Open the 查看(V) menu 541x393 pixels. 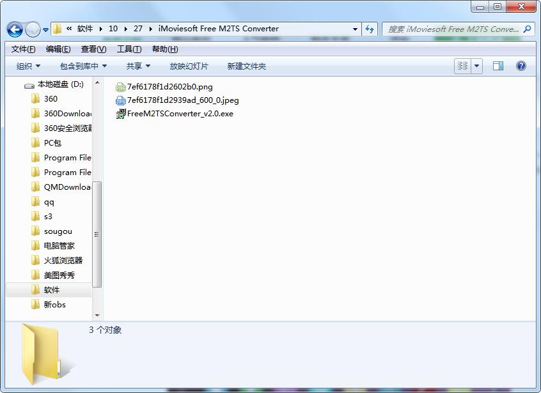click(x=93, y=49)
